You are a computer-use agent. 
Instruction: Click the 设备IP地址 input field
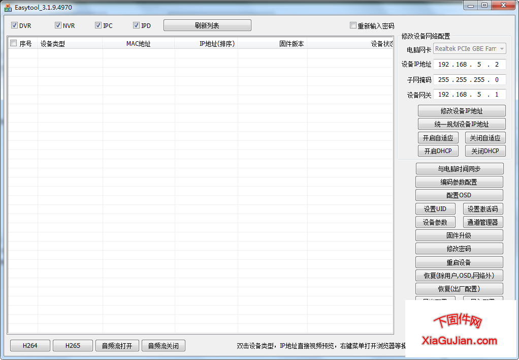pos(470,64)
